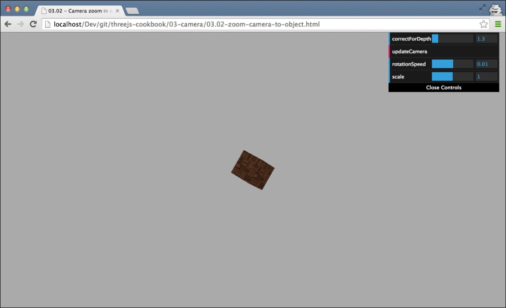
Task: Open a new tab with the blank tab button
Action: (x=133, y=11)
